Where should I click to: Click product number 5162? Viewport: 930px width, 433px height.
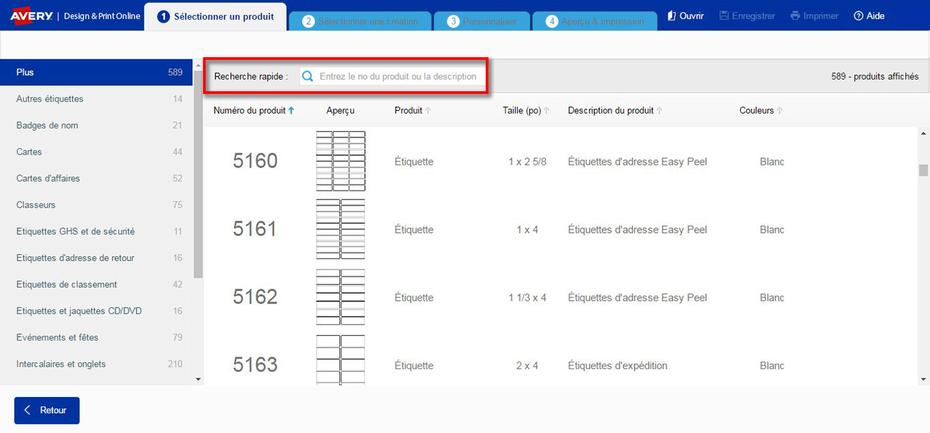pos(255,298)
